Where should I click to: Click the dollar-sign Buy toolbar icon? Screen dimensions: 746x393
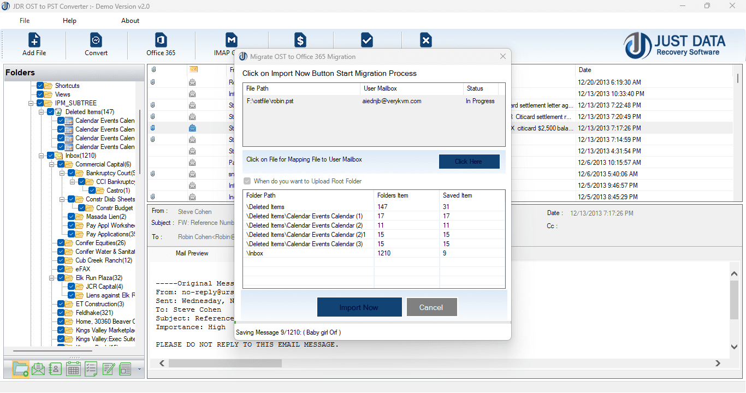300,40
